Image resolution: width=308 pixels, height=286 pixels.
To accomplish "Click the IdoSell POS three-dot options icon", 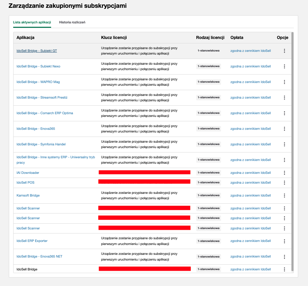I will tap(284, 183).
